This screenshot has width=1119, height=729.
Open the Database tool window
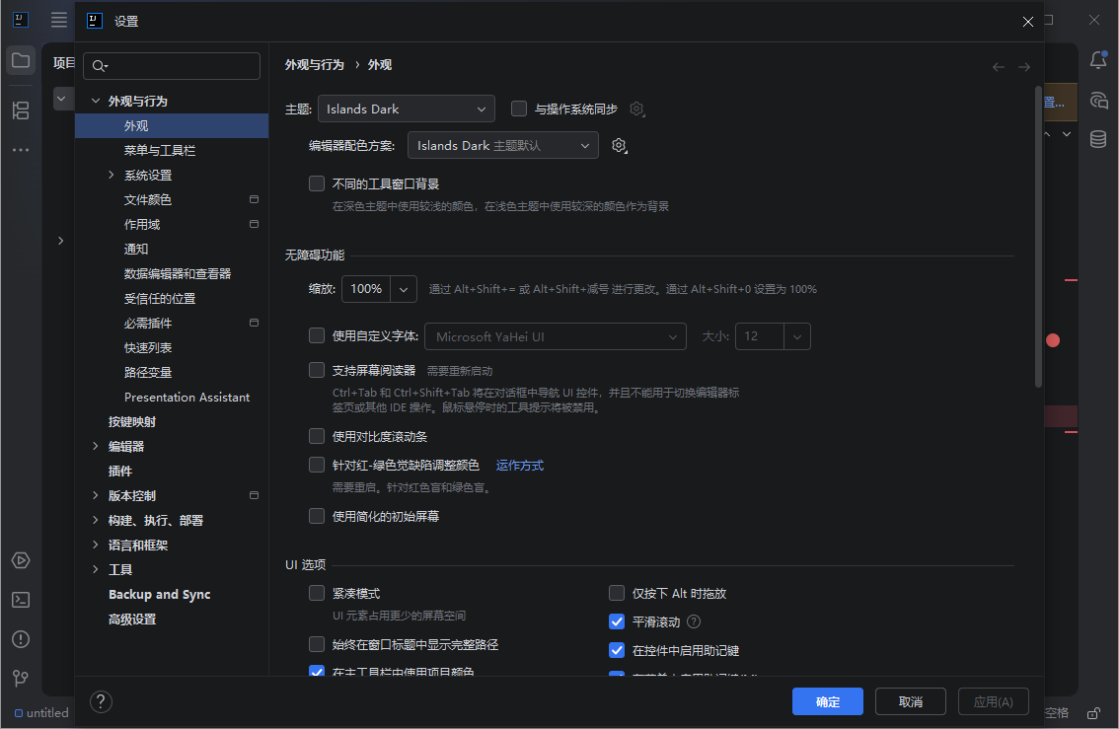point(1098,138)
